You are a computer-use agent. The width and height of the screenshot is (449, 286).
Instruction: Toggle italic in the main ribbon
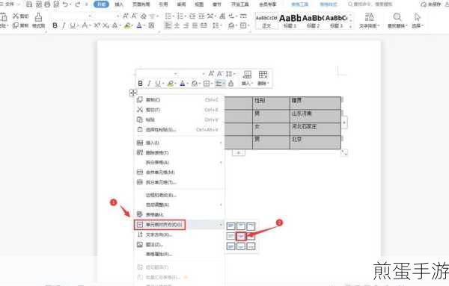click(x=64, y=25)
